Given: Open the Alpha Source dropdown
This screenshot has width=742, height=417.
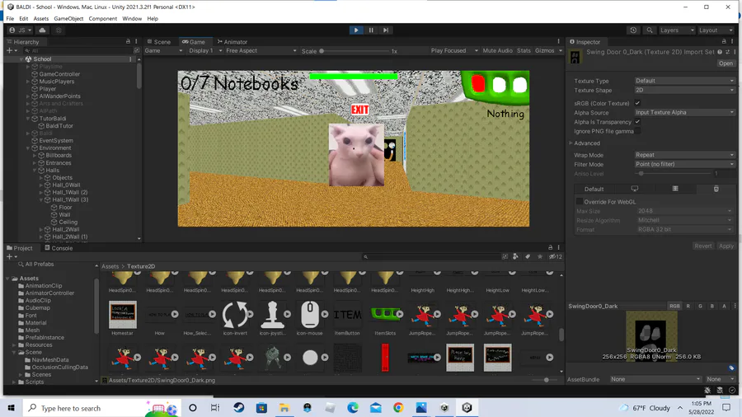Looking at the screenshot, I should (x=684, y=113).
